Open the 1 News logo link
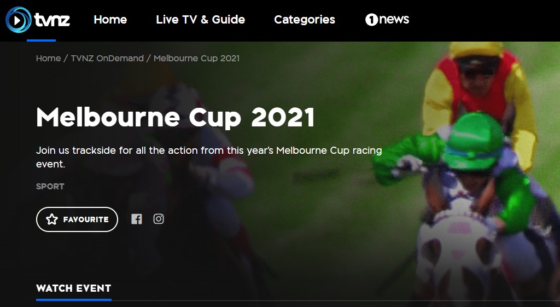Viewport: 560px width, 307px height. pyautogui.click(x=387, y=19)
